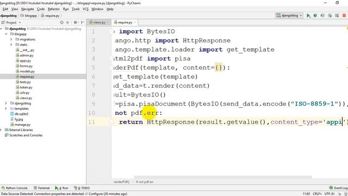Open the Event Log
The image size is (348, 196).
click(x=338, y=188)
